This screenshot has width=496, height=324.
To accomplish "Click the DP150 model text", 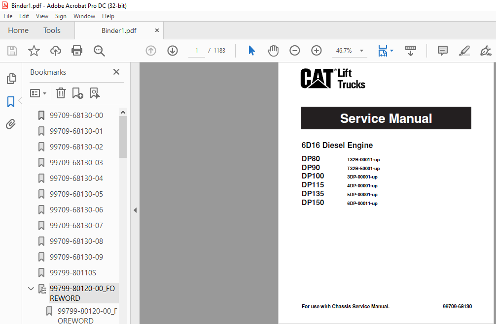I will pyautogui.click(x=313, y=203).
